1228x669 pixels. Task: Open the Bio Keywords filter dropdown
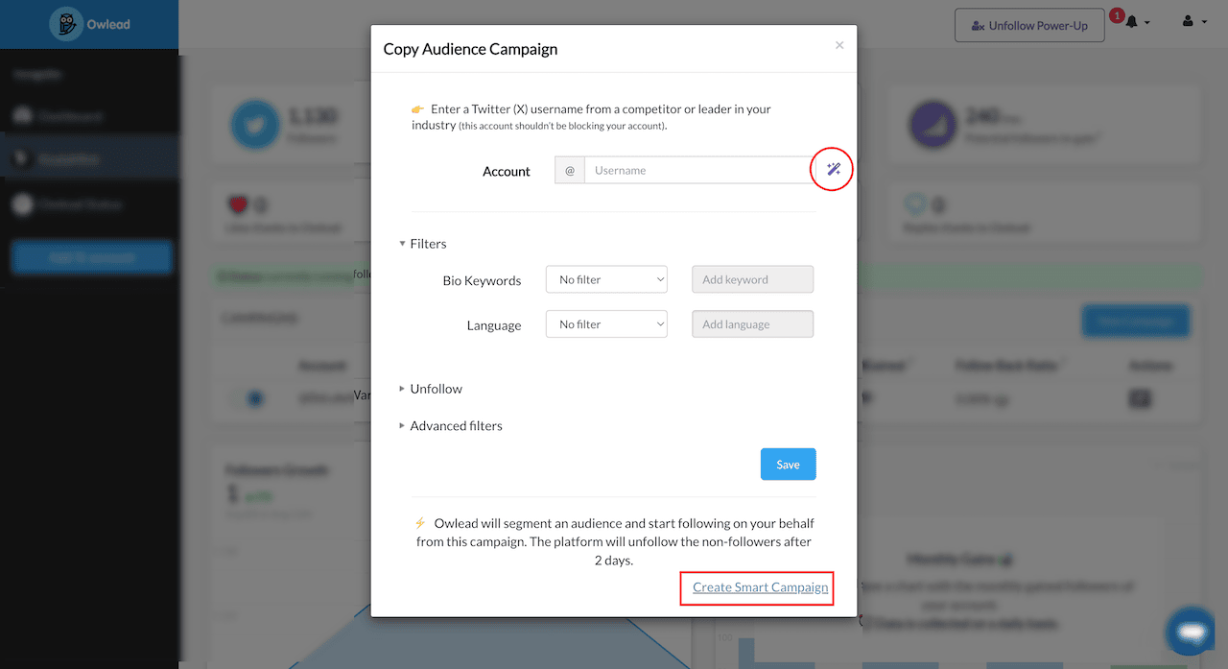pos(606,279)
